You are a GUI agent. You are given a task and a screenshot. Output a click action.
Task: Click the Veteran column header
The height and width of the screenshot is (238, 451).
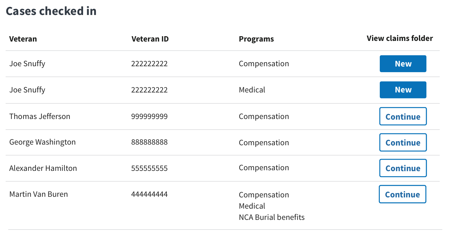[x=23, y=39]
